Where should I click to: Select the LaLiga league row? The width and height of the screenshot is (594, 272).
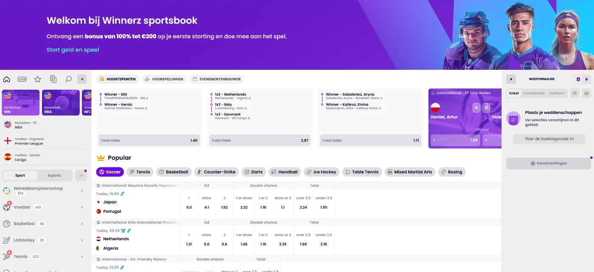(x=45, y=157)
